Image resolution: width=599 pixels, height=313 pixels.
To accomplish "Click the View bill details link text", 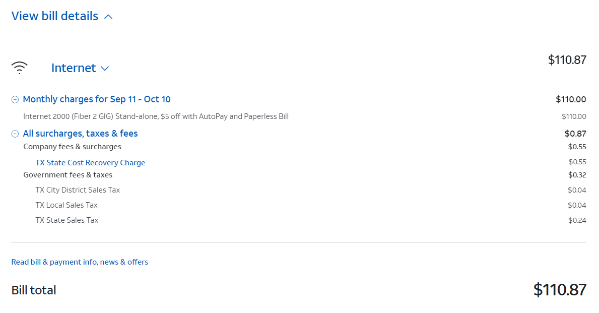I will (54, 16).
